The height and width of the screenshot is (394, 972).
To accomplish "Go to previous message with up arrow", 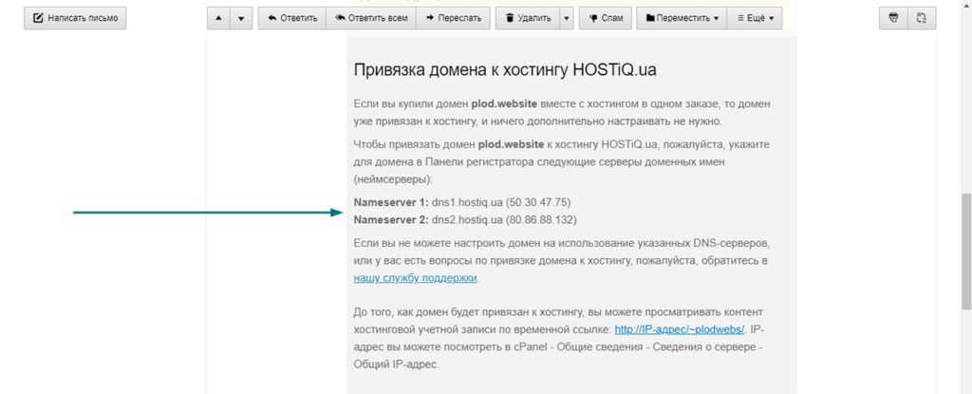I will coord(218,18).
